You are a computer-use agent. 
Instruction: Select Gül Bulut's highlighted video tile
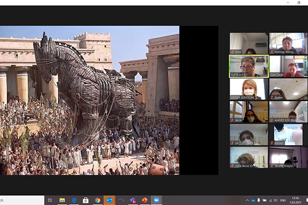[249, 66]
